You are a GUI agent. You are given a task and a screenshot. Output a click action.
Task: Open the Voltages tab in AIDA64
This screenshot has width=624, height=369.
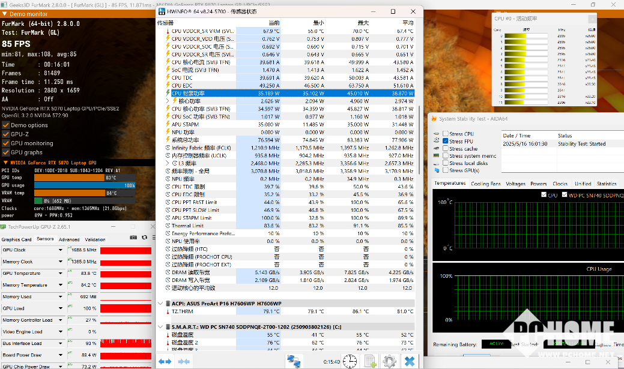coord(515,184)
